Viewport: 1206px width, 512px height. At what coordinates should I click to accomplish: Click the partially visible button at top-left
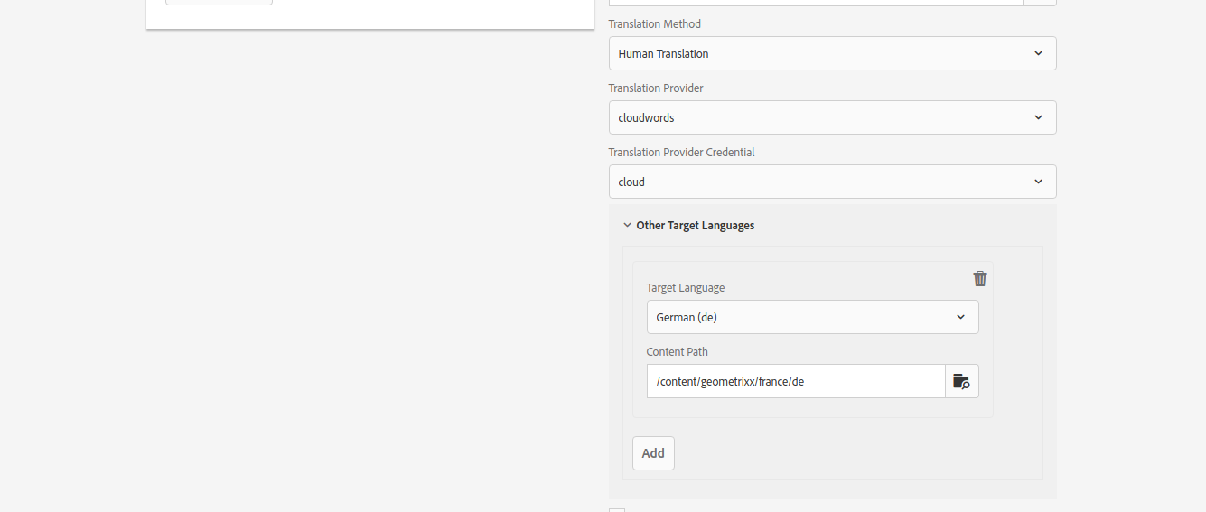click(219, 3)
